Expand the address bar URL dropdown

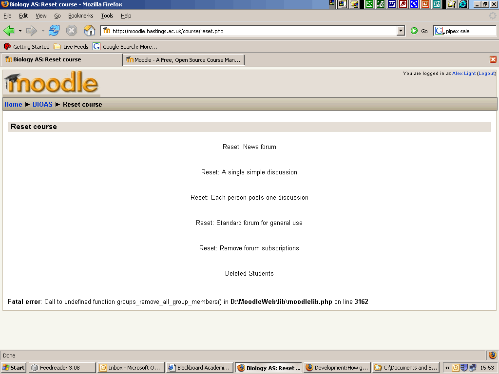coord(401,31)
